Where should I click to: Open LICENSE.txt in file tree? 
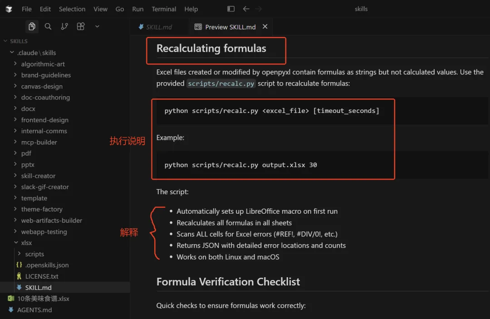[x=41, y=276]
